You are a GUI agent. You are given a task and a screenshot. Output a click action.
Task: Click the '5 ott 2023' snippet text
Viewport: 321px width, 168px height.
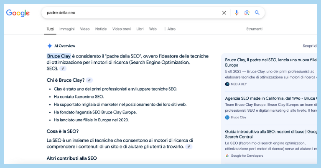click(233, 72)
